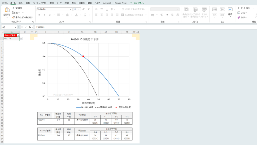Switch to the 挿入 (Insert) ribbon tab
This screenshot has height=145, width=257.
tap(21, 3)
